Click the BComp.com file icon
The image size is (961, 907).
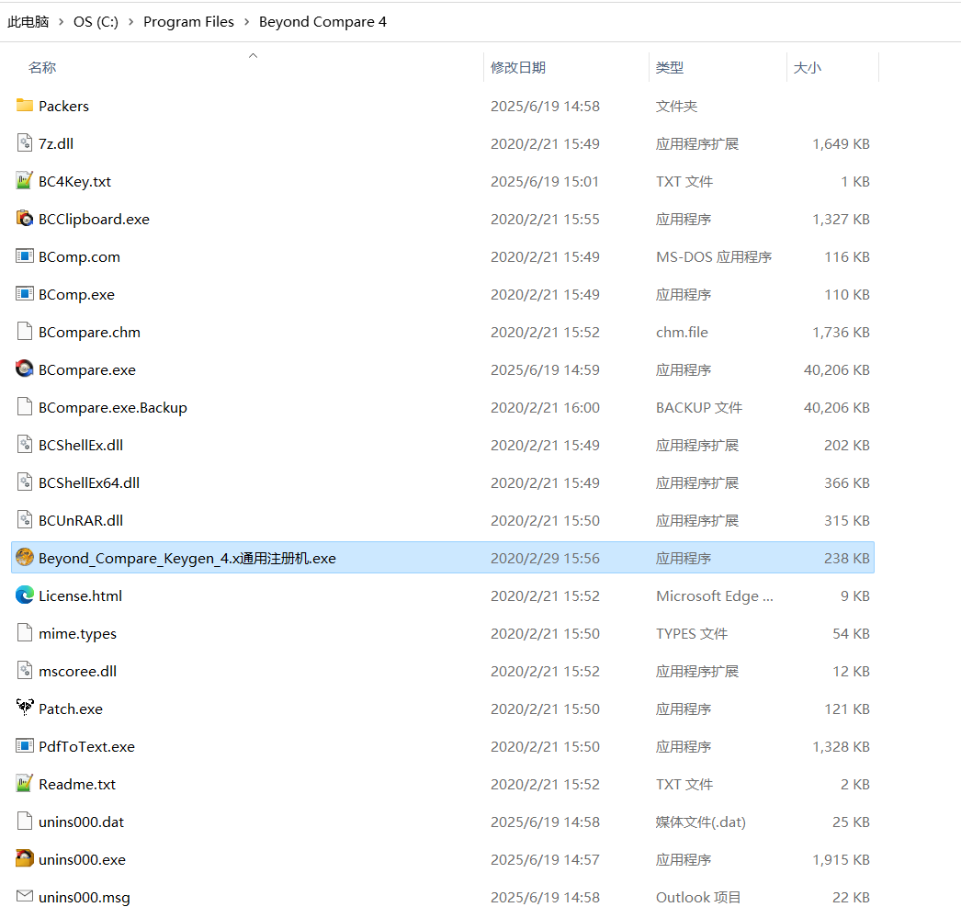tap(25, 256)
